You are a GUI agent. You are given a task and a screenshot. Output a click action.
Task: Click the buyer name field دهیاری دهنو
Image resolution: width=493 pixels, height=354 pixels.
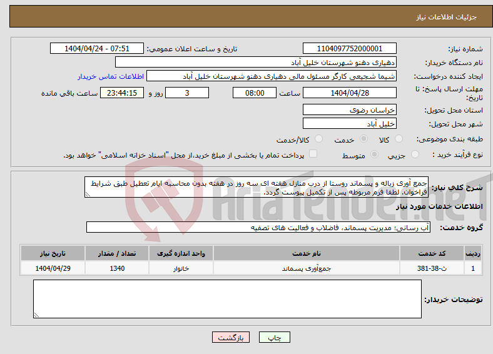point(256,63)
